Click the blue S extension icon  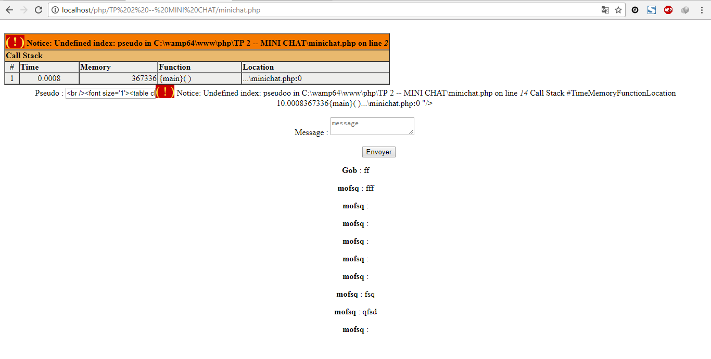tap(651, 10)
